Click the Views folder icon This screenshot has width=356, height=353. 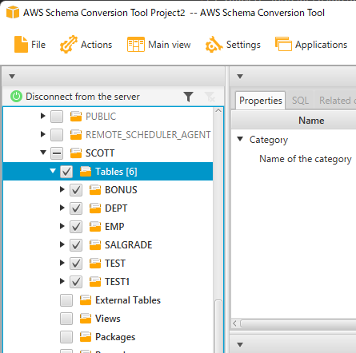[86, 319]
